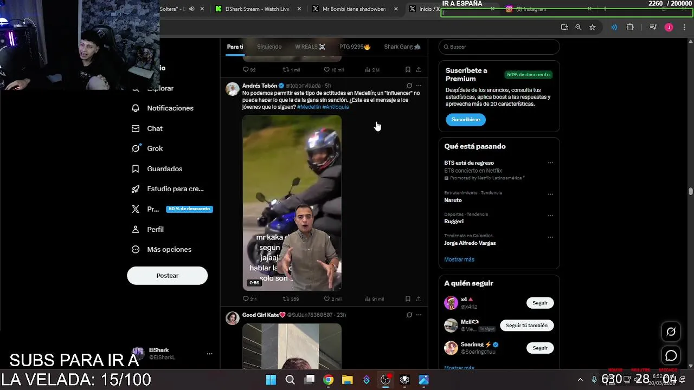Open more options on Good Girl Kate post
The height and width of the screenshot is (390, 694).
point(419,315)
